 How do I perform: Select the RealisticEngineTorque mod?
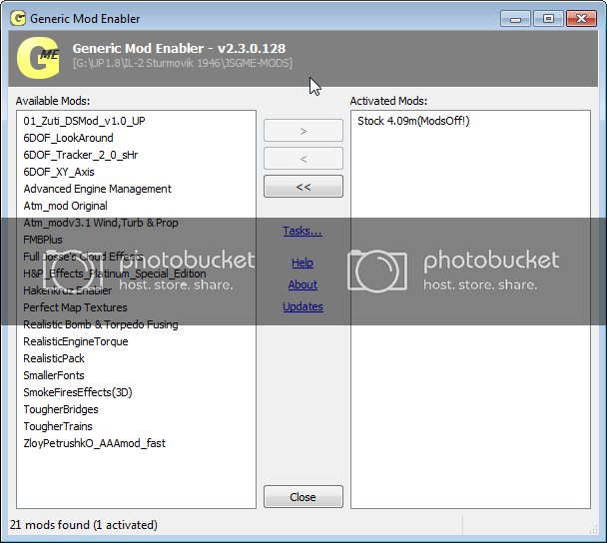pos(76,341)
